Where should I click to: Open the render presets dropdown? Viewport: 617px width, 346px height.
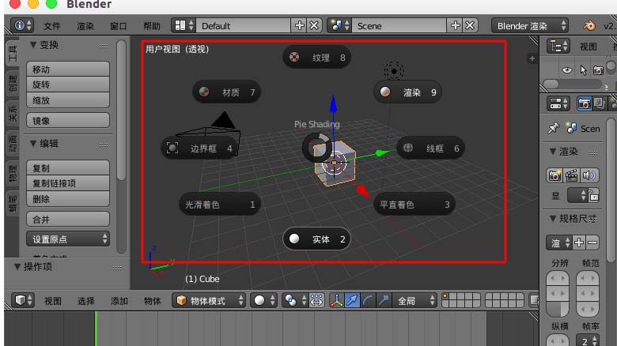(x=558, y=243)
